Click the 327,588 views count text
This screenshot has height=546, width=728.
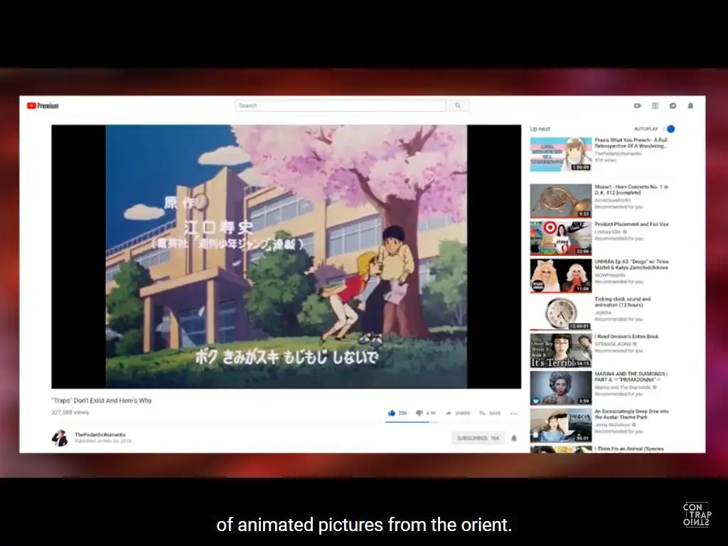click(70, 412)
